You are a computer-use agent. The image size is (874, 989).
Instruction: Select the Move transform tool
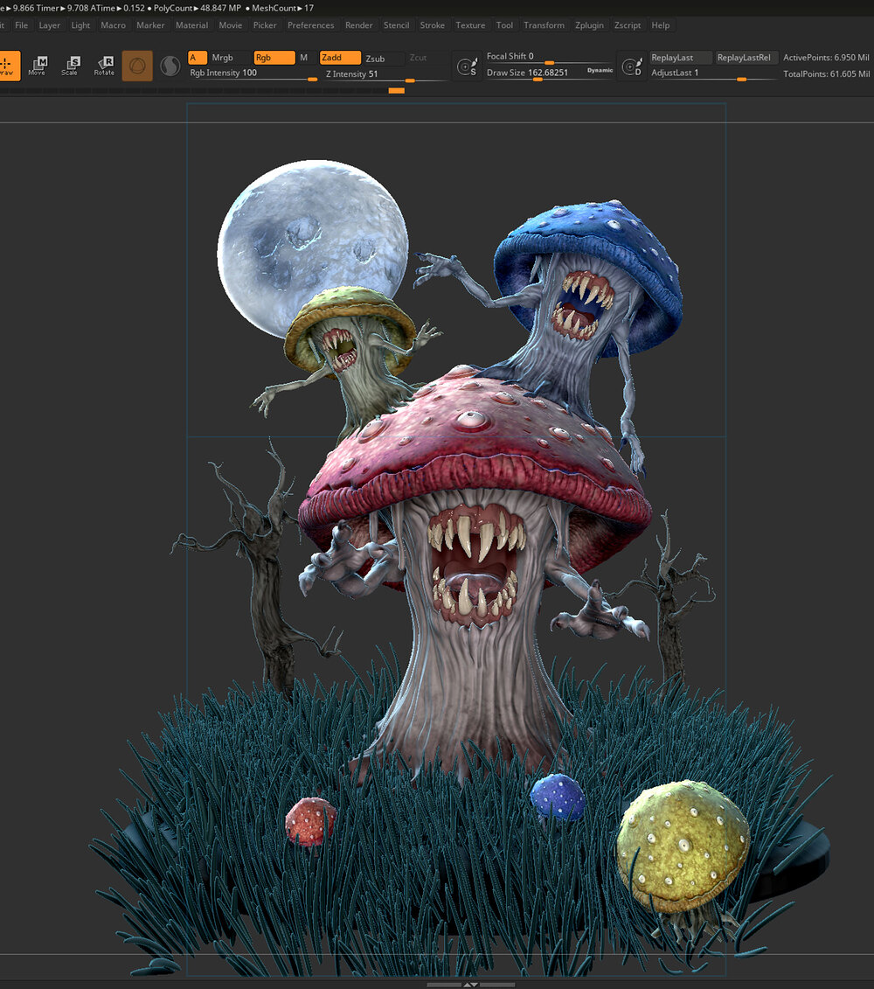pyautogui.click(x=38, y=66)
